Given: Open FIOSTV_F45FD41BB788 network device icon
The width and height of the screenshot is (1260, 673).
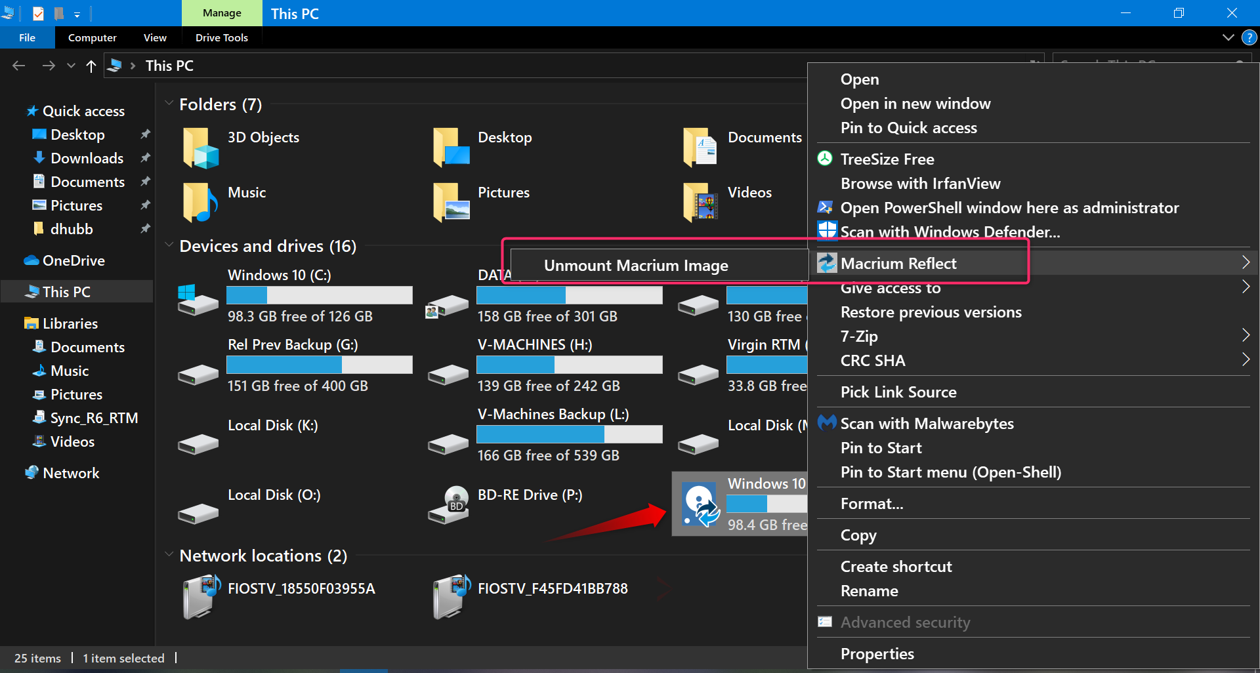Looking at the screenshot, I should (452, 596).
